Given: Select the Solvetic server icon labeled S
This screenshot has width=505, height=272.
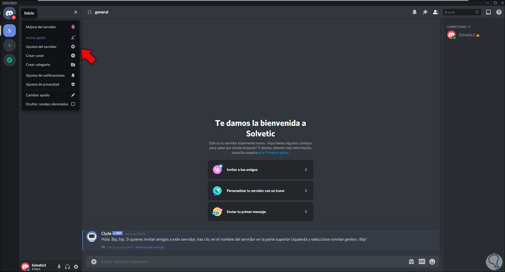Looking at the screenshot, I should click(9, 31).
